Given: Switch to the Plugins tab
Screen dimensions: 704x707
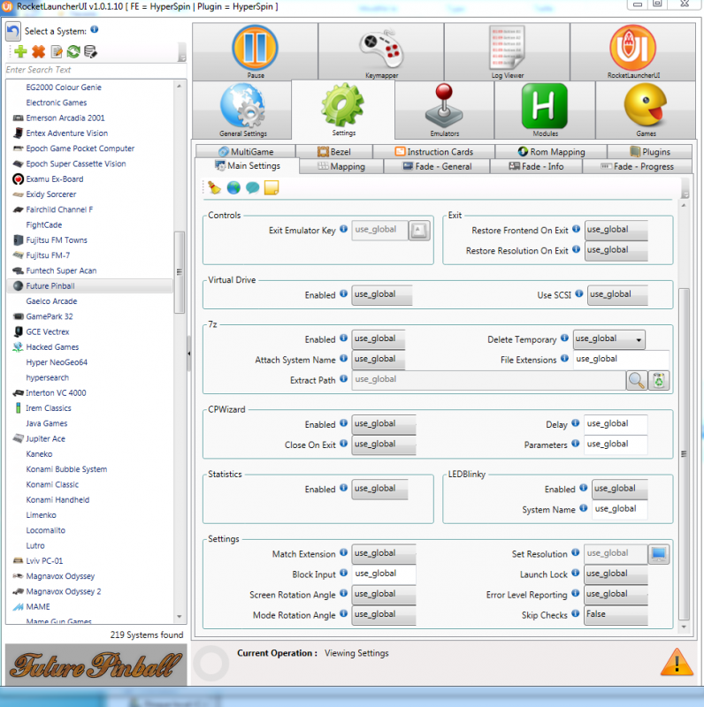Looking at the screenshot, I should click(650, 151).
